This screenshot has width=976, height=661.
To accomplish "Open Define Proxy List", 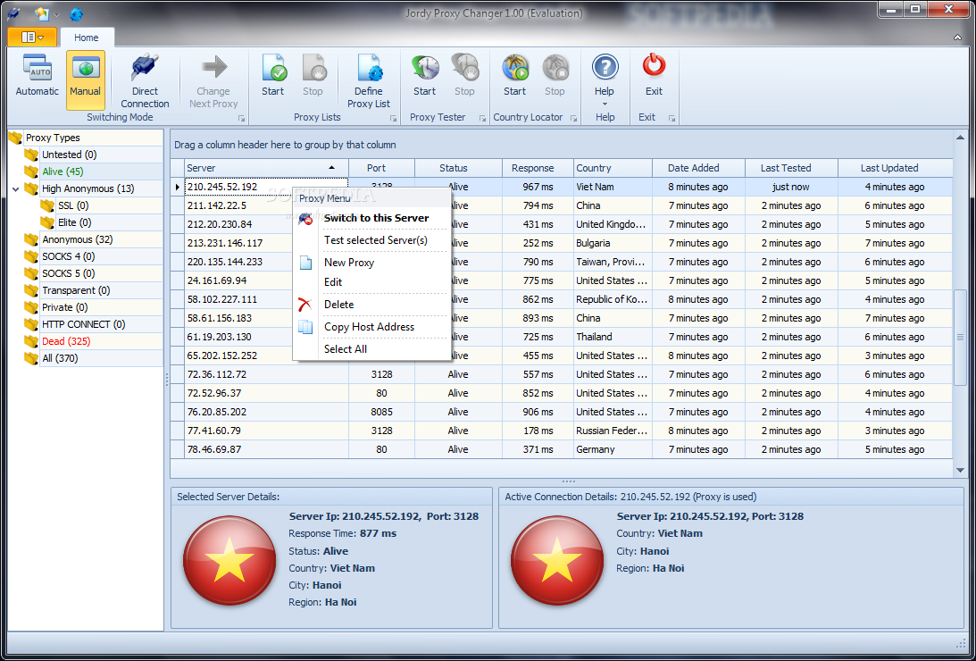I will (369, 81).
